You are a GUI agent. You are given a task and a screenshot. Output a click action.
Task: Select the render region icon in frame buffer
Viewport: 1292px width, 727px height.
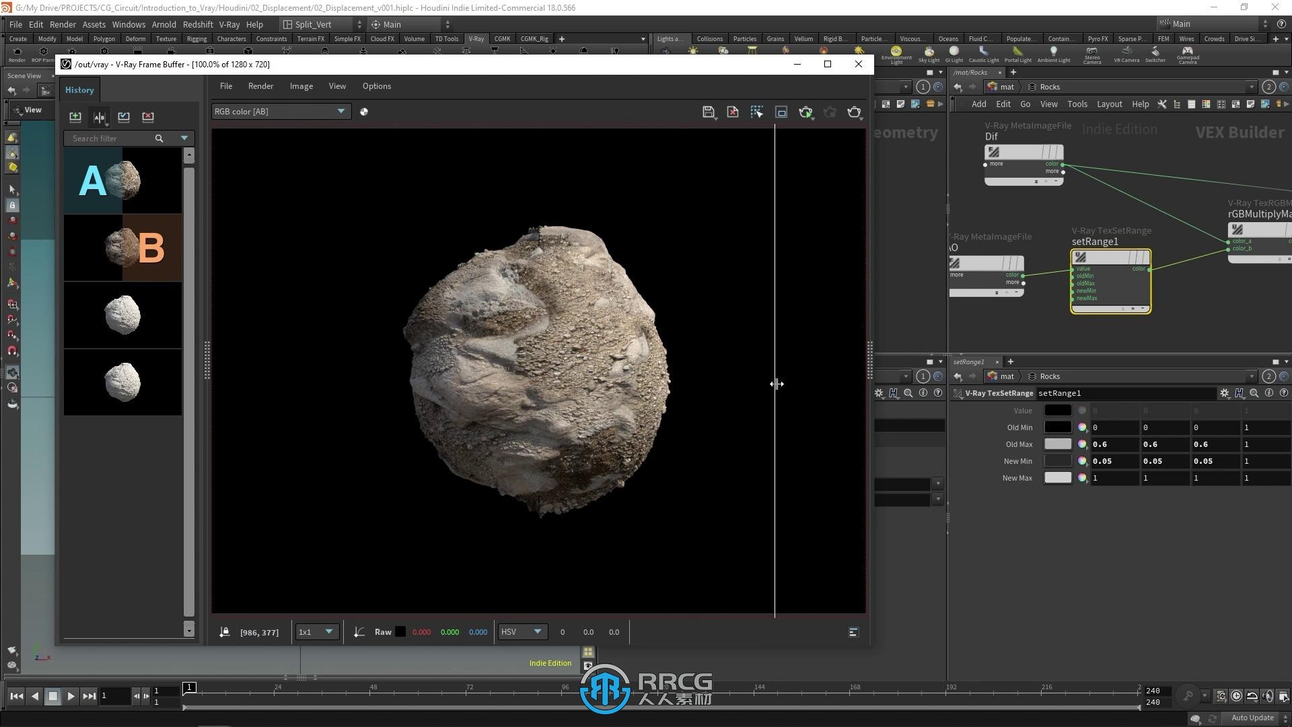pos(780,112)
